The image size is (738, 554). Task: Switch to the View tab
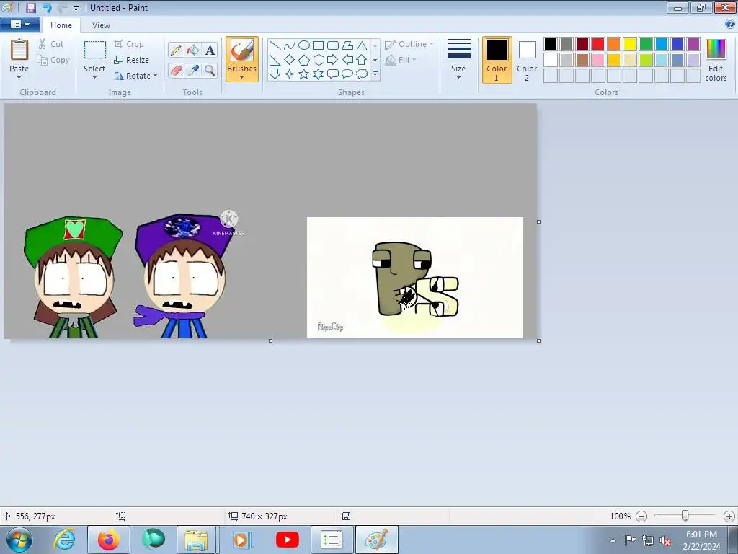101,25
